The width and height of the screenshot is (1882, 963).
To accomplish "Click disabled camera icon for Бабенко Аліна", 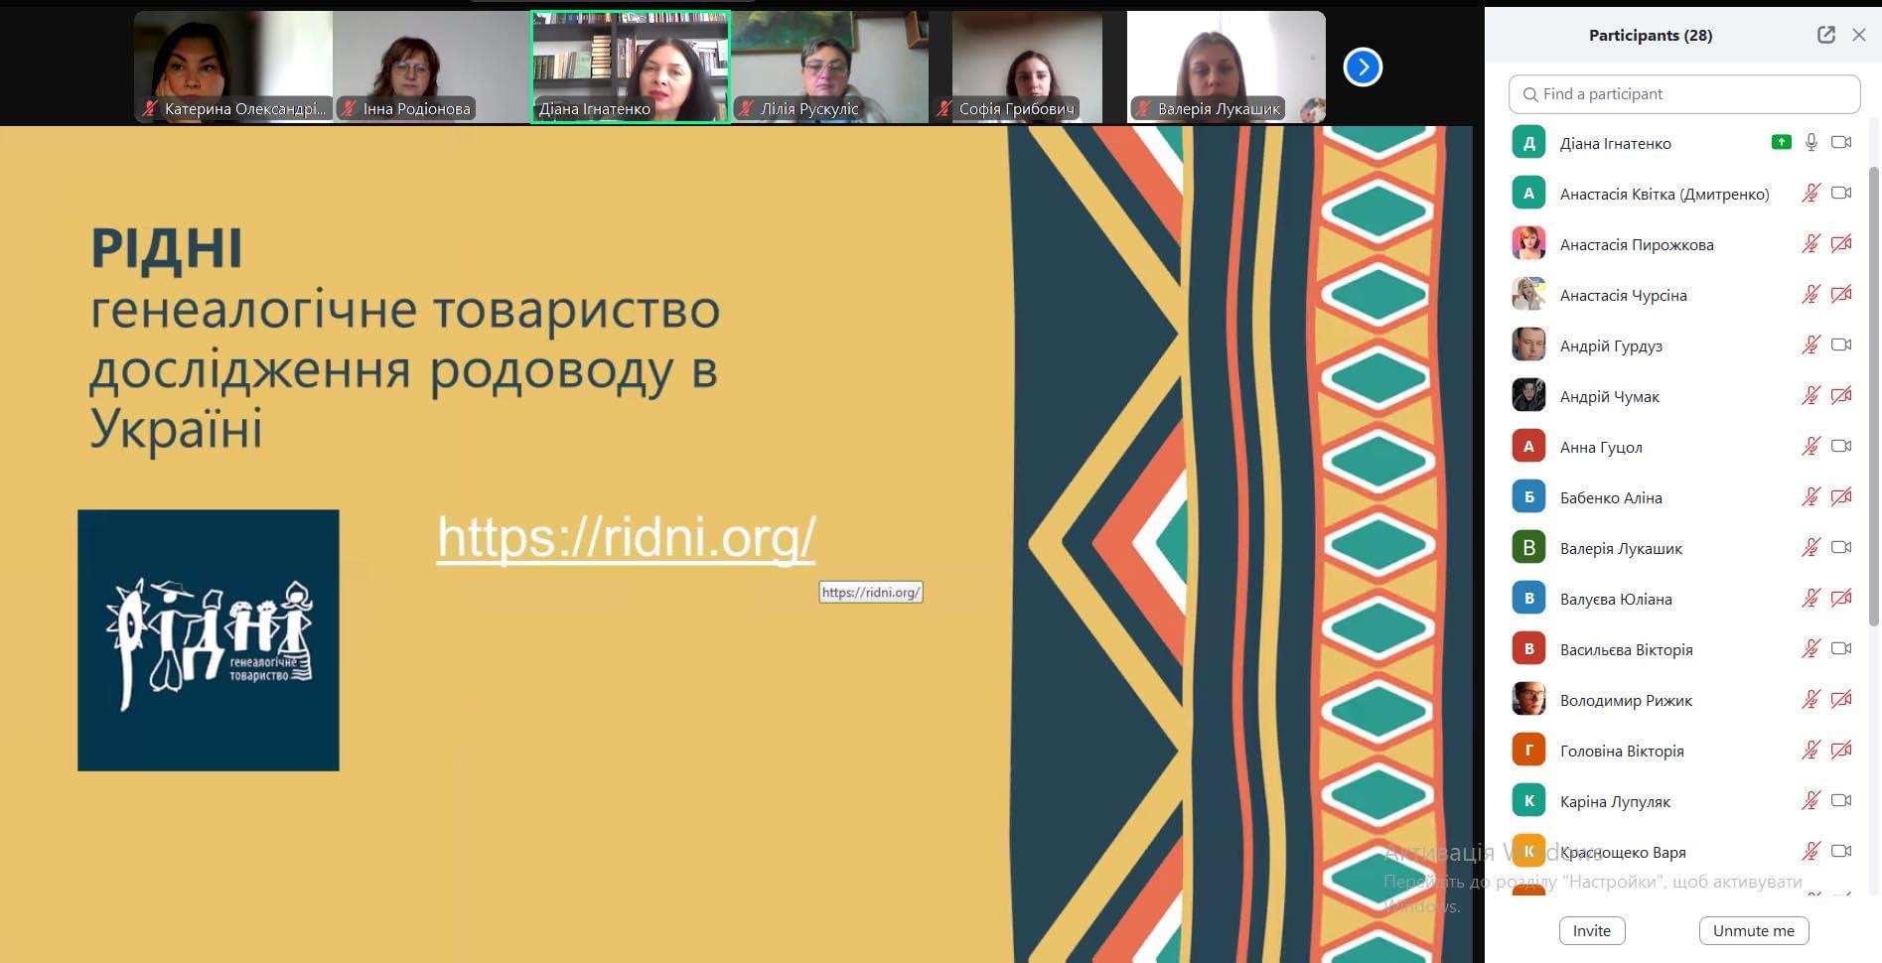I will pyautogui.click(x=1841, y=496).
